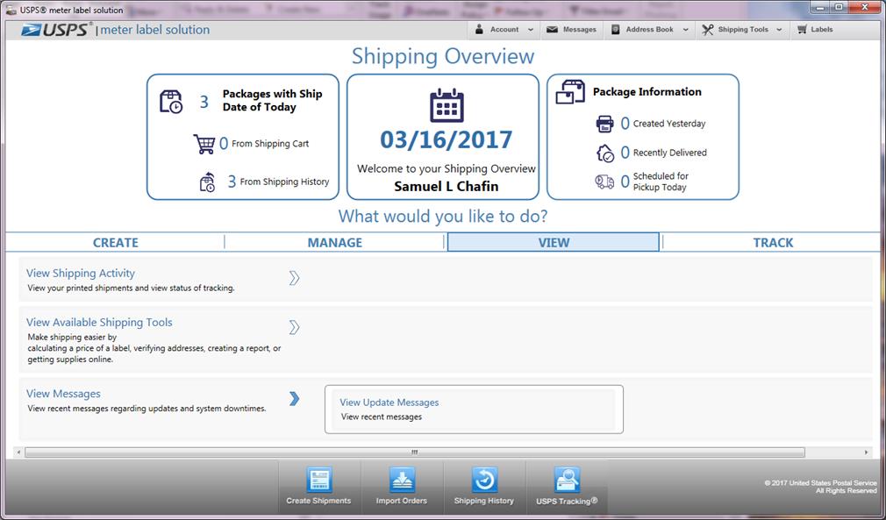Click the 0 Recently Delivered count

click(625, 153)
